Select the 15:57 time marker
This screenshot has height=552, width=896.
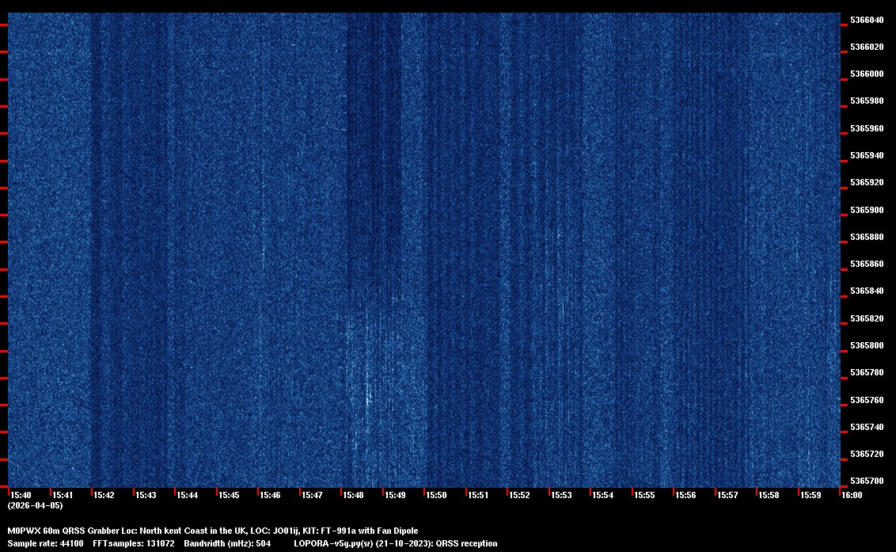(x=727, y=495)
